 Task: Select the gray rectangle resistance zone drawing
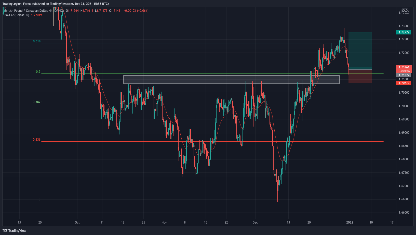231,80
